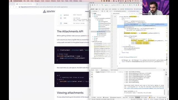The height and width of the screenshot is (100, 178).
Task: Click the Sentry logo
Action: 49,11
